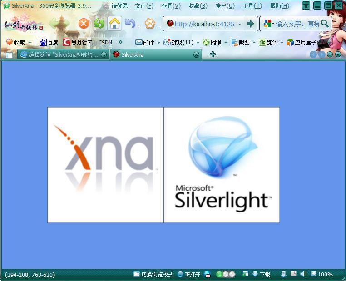This screenshot has height=281, width=346.
Task: Click the 翻译 translate tool
Action: click(x=268, y=42)
